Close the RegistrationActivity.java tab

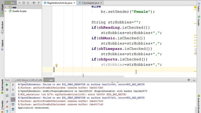(x=74, y=3)
